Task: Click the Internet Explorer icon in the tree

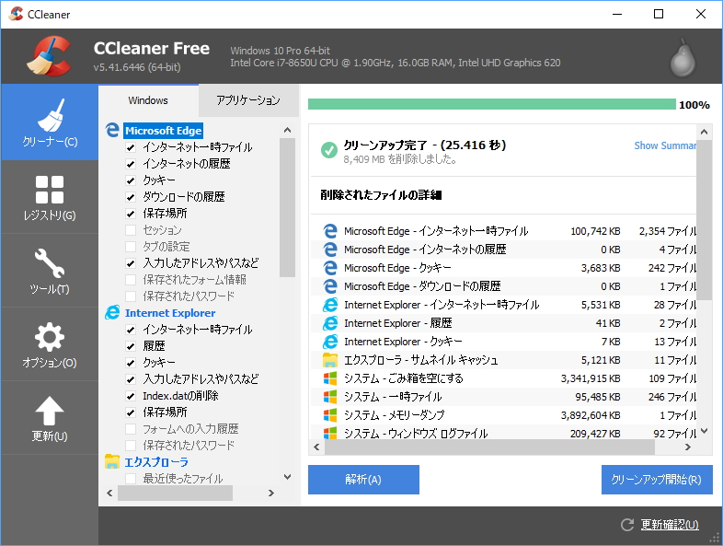Action: (x=112, y=312)
